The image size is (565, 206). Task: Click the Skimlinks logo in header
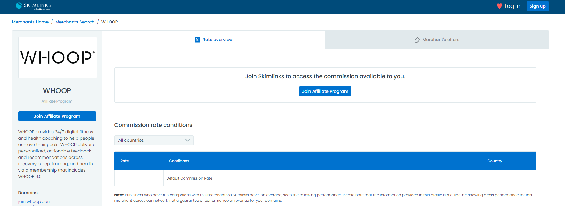33,6
